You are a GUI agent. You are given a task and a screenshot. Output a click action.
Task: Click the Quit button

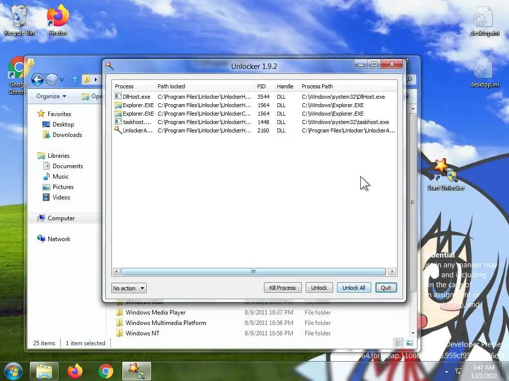click(386, 288)
